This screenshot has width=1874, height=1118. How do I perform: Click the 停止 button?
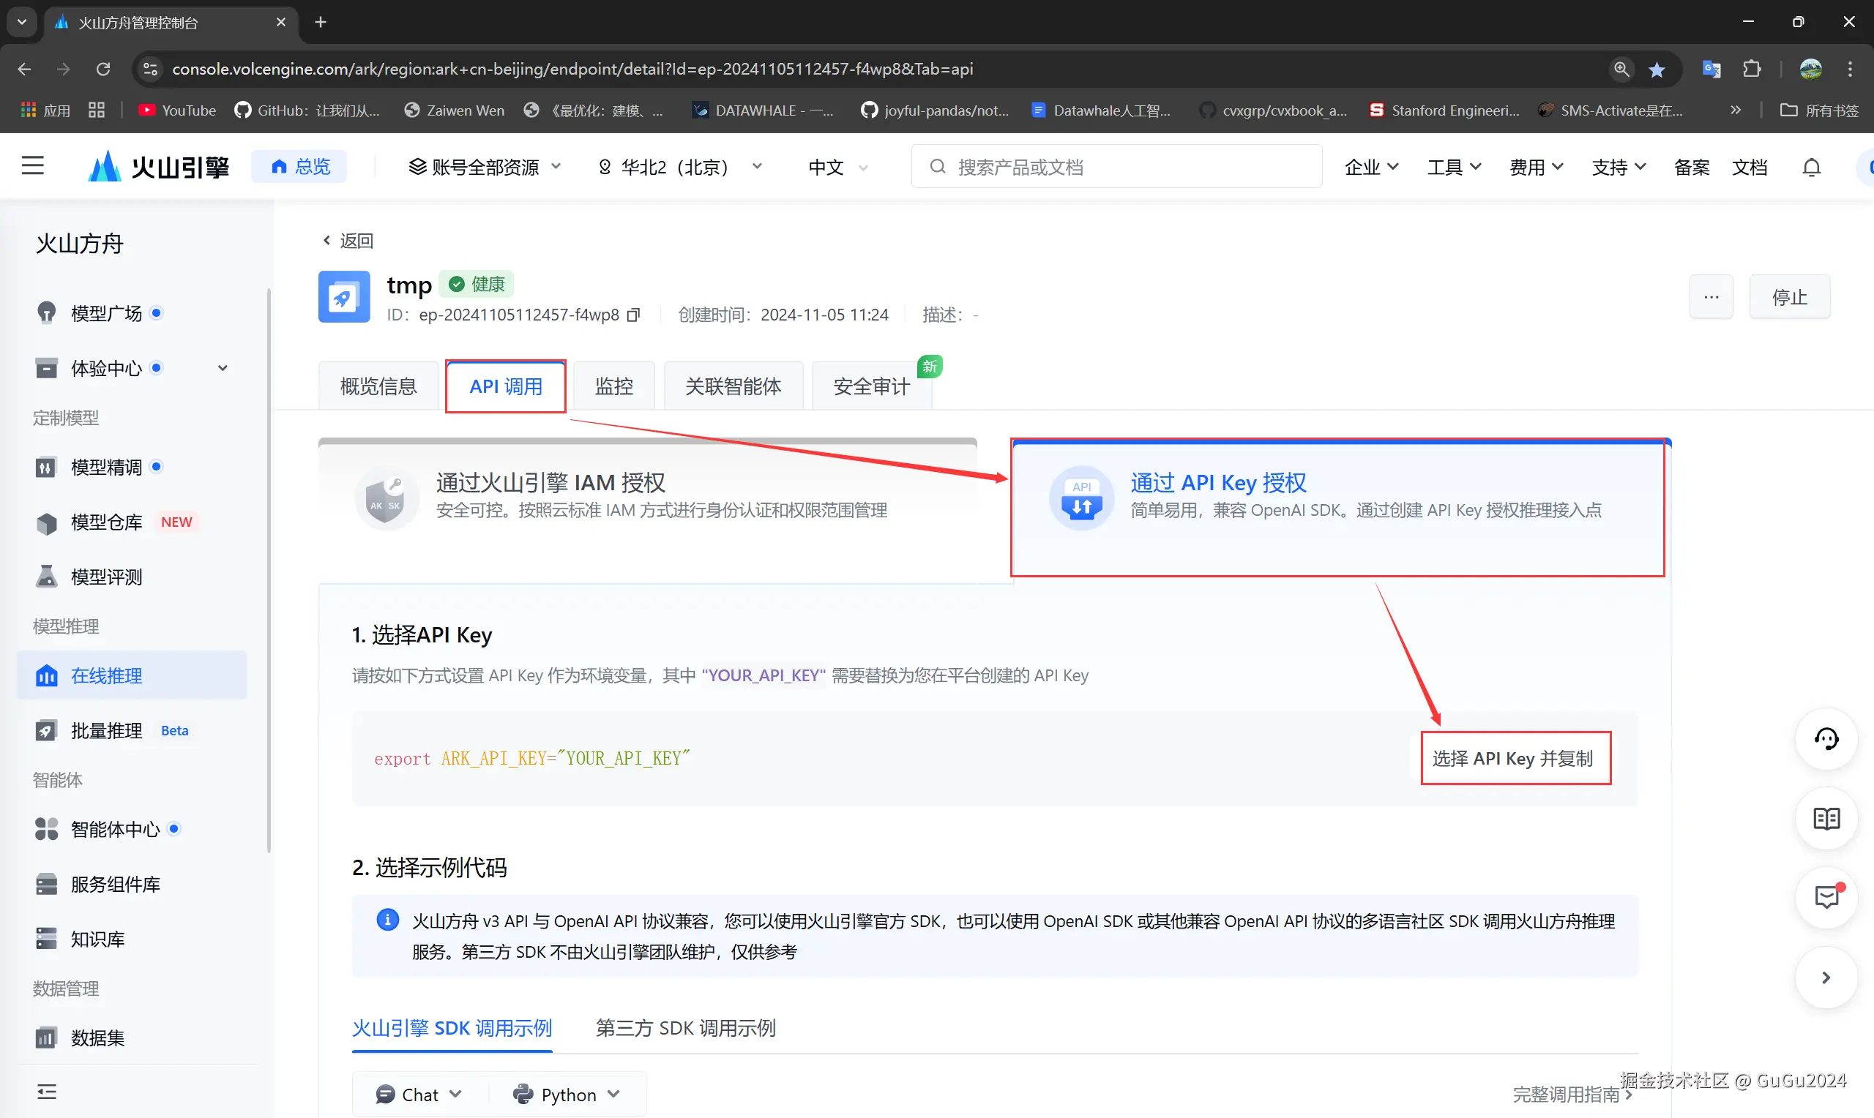(x=1790, y=297)
